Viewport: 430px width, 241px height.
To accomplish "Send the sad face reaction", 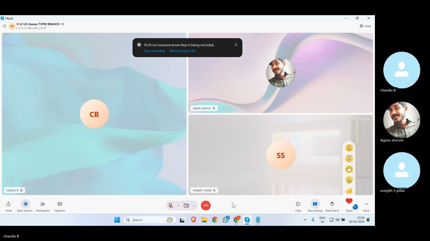I will [349, 148].
